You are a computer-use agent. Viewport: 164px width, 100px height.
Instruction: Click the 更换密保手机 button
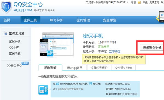point(152,47)
